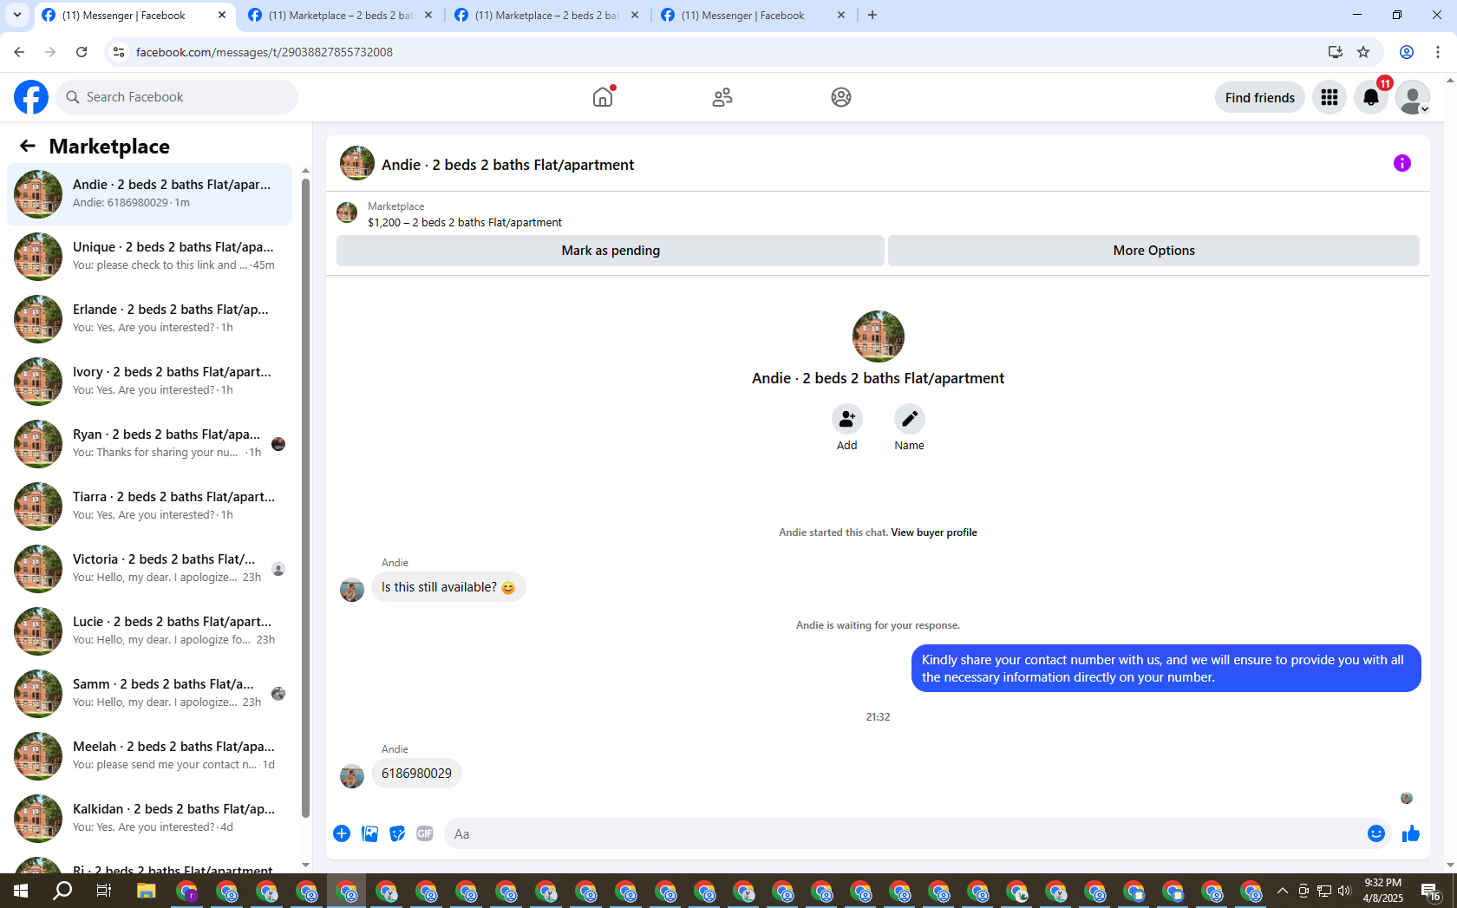Open the Windows notification center

[x=1431, y=891]
